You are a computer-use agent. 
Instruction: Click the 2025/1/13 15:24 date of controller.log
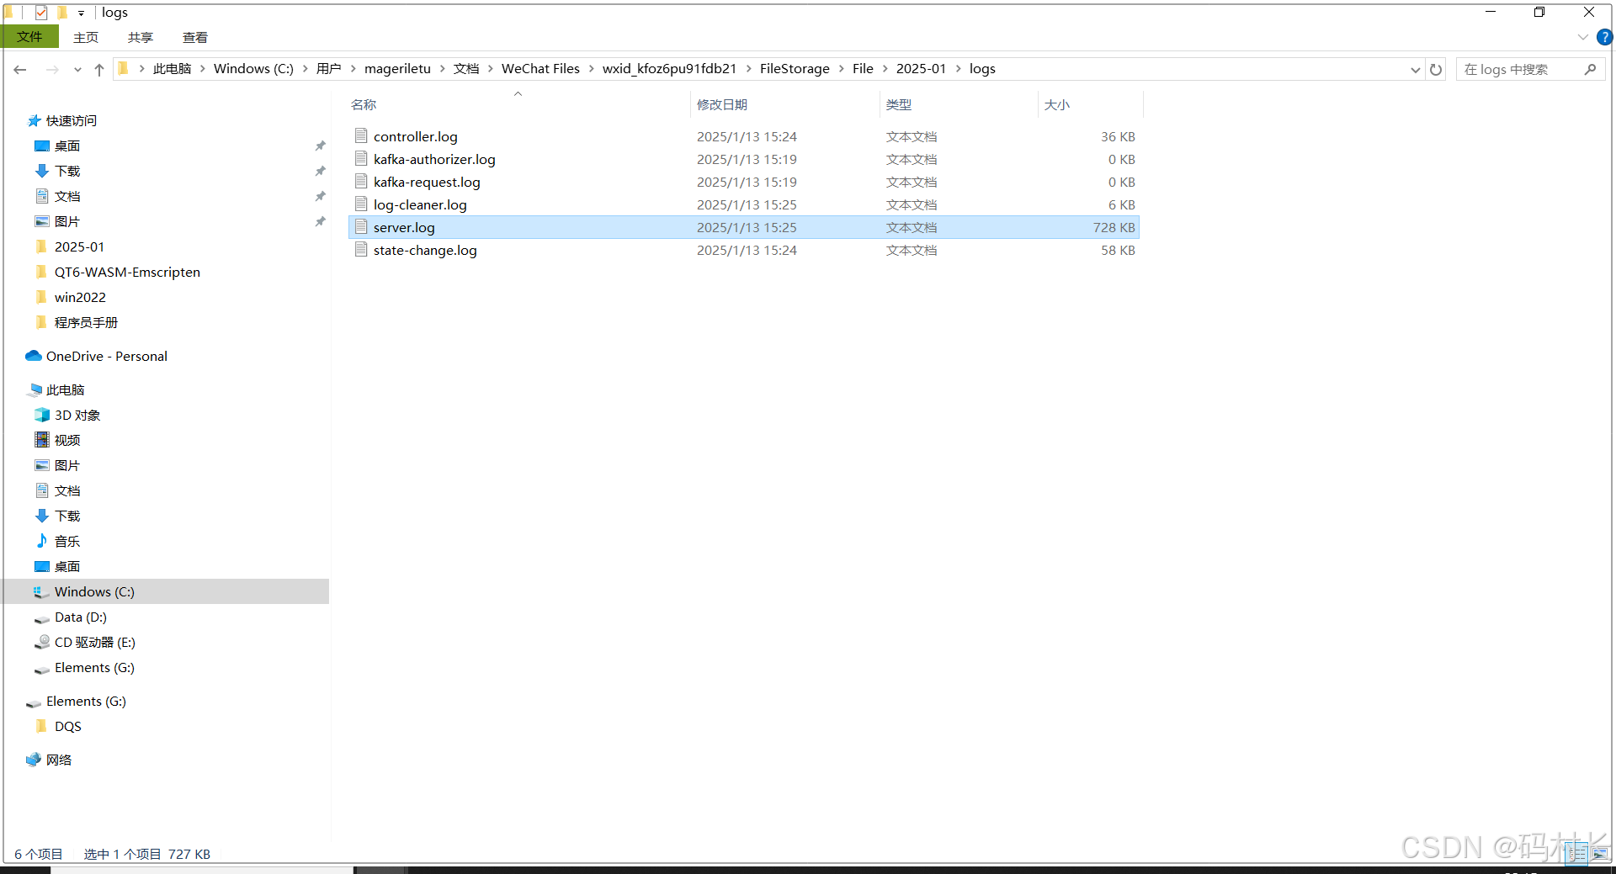tap(747, 136)
